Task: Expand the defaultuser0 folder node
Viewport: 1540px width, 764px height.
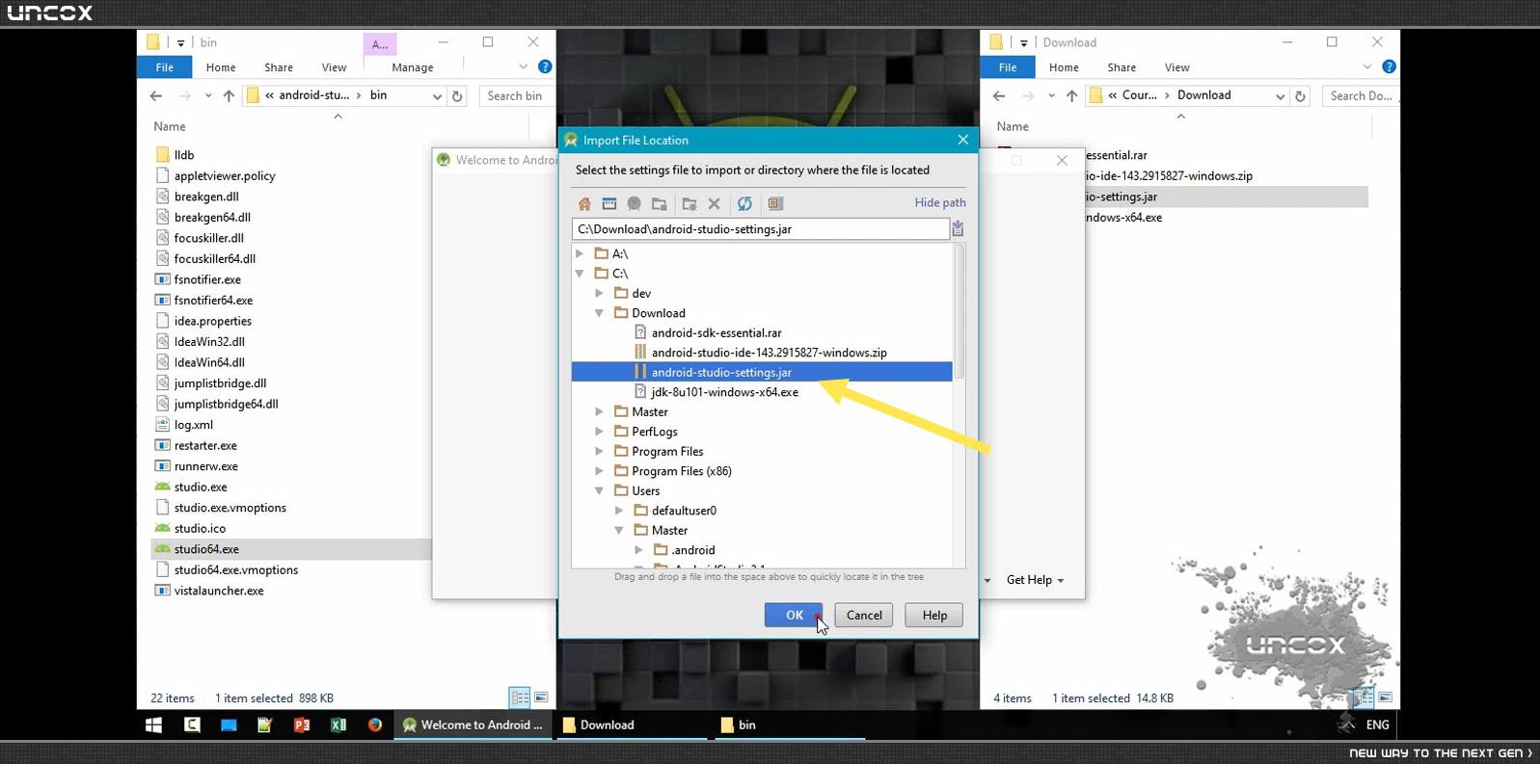Action: coord(619,511)
